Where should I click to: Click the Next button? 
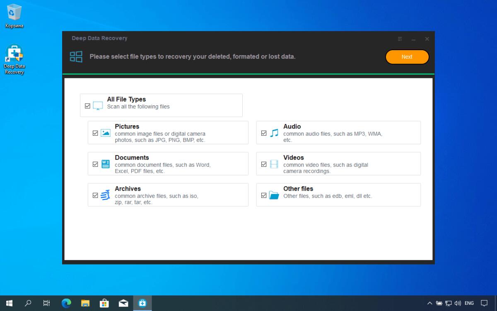pos(407,57)
